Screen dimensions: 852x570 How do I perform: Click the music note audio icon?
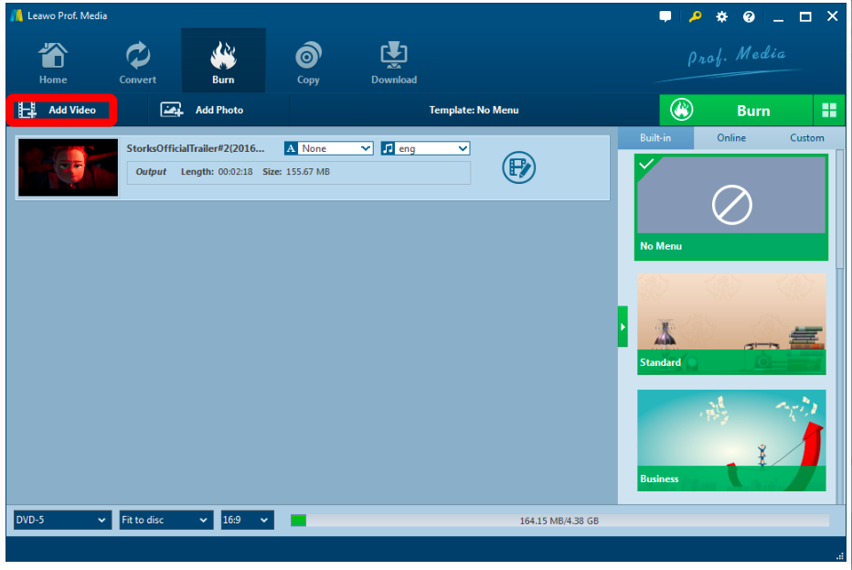click(388, 148)
